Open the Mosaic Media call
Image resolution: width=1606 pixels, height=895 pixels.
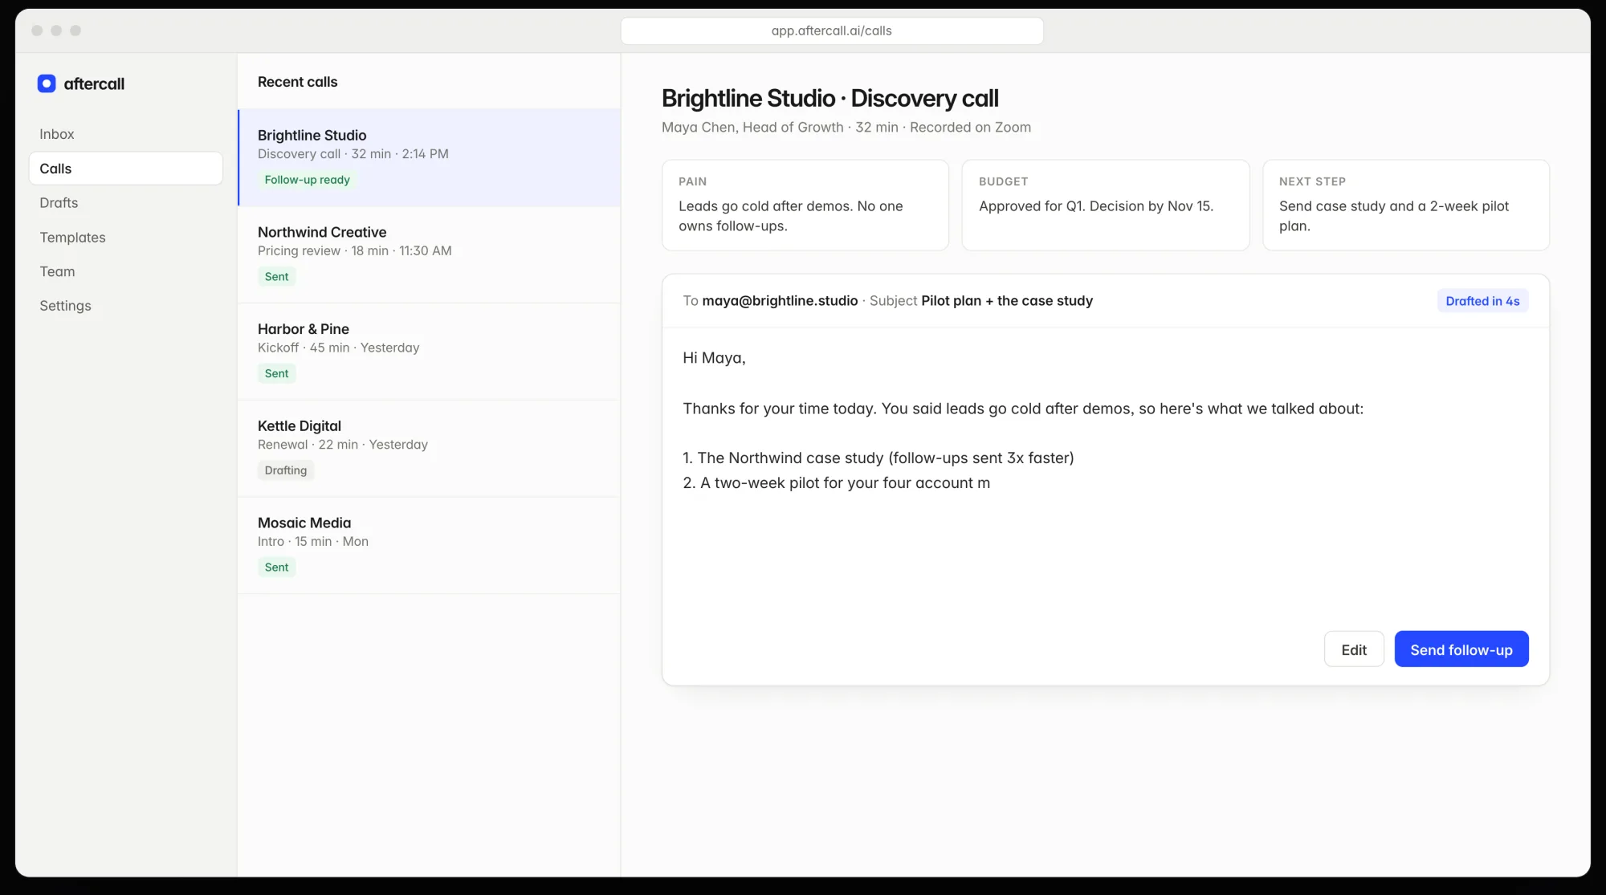pos(429,546)
